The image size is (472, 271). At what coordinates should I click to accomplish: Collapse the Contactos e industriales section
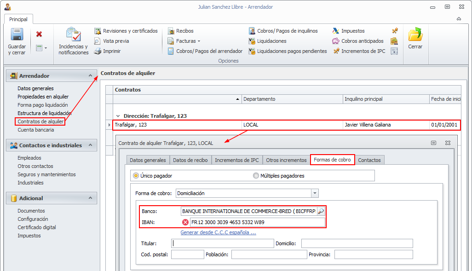coord(90,145)
